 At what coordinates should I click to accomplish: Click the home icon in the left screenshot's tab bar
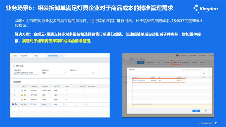12,56
